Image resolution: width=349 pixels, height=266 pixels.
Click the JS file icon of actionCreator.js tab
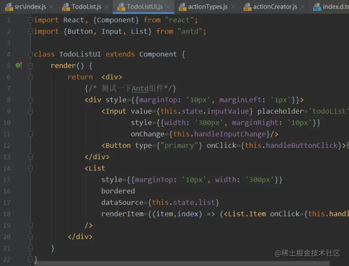[247, 7]
